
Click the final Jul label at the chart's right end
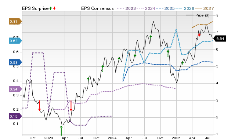(x=208, y=138)
